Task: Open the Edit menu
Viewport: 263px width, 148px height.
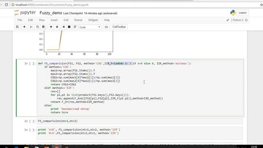Action: tap(30, 20)
